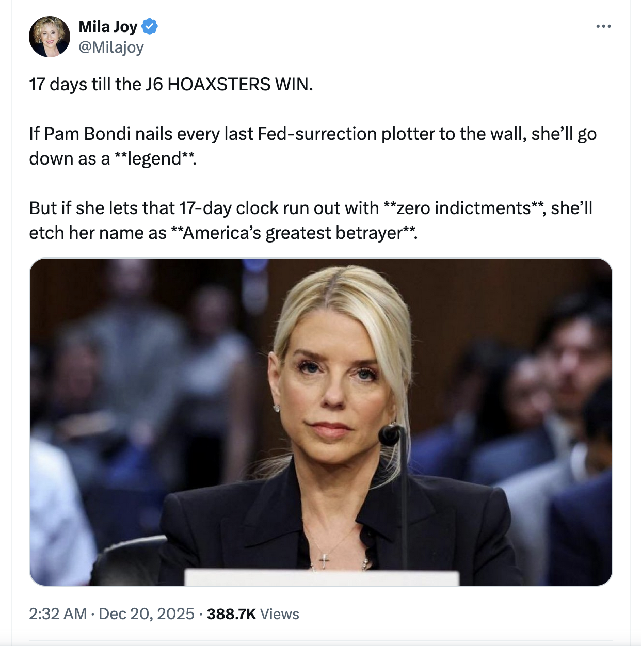Open the attached hearing photo

320,422
